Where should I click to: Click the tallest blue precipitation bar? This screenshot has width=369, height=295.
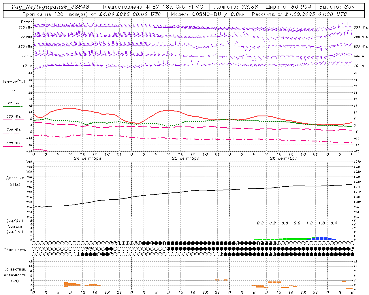pos(321,239)
